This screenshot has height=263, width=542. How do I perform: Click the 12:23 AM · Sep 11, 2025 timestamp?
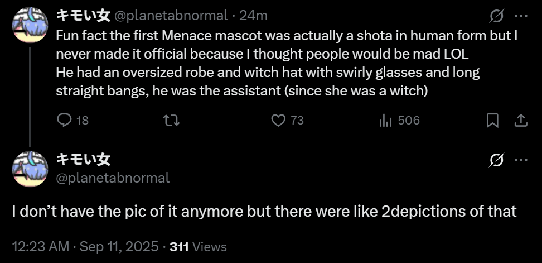85,247
